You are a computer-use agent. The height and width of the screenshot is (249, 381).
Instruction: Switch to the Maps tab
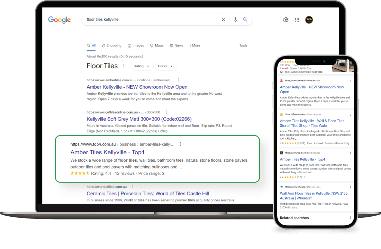(157, 45)
